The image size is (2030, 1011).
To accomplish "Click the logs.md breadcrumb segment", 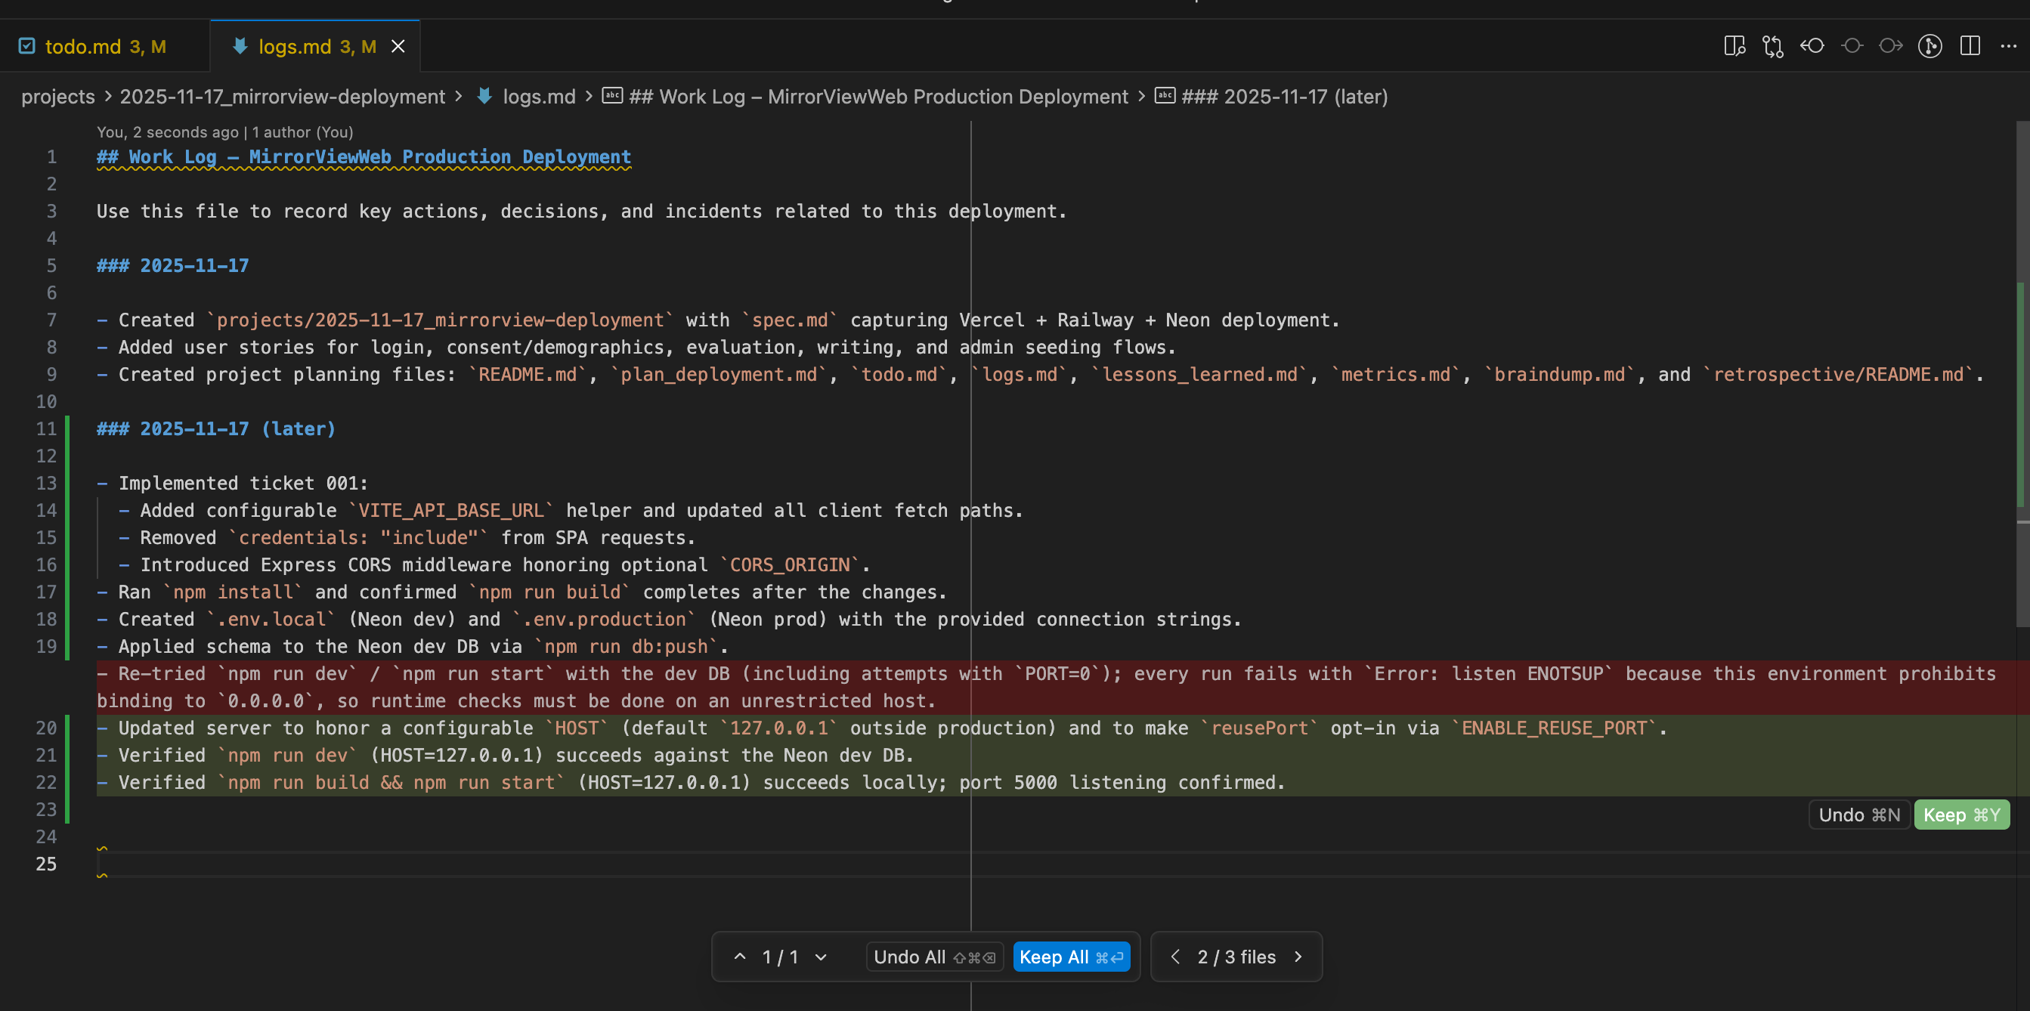I will click(539, 97).
